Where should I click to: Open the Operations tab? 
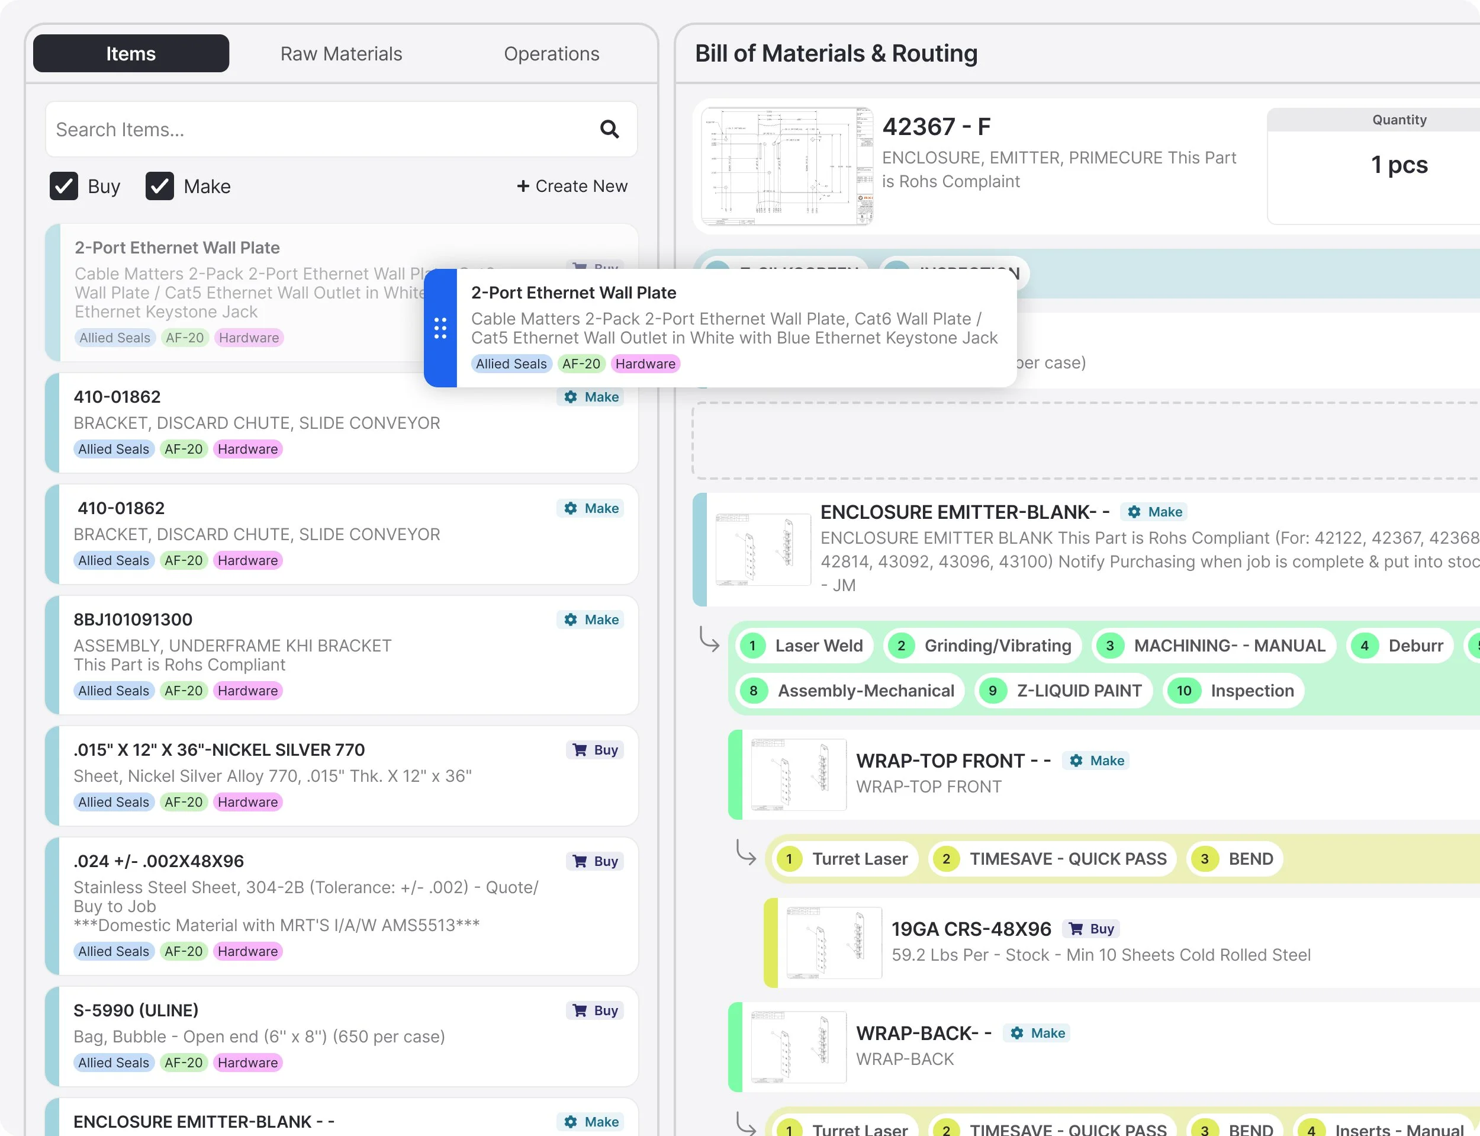(552, 53)
